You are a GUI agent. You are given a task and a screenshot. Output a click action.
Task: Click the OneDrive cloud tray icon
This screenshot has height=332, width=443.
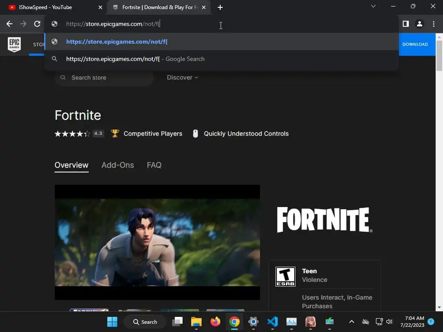pos(366,322)
